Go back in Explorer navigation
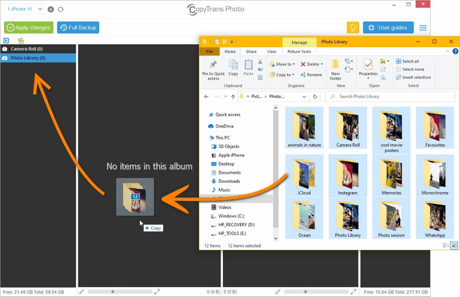 click(x=206, y=97)
